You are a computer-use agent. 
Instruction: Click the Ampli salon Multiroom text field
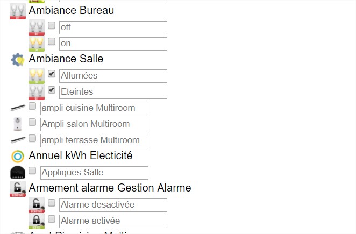point(94,124)
